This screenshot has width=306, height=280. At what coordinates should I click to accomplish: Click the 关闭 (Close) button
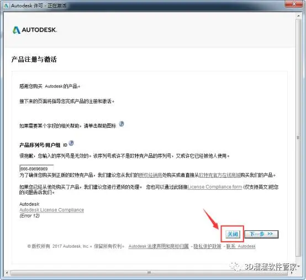pos(233,234)
